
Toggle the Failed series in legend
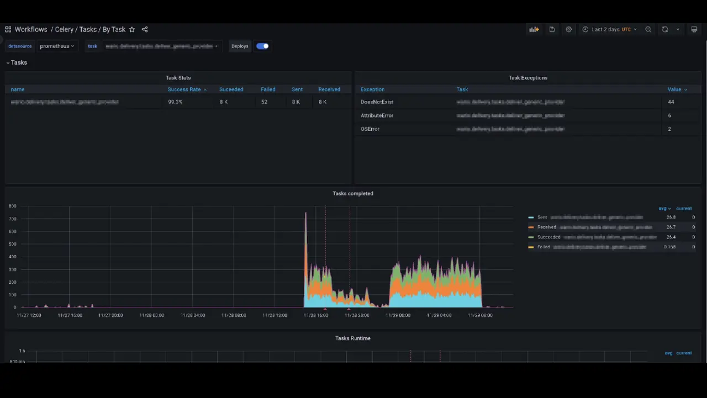pos(592,247)
